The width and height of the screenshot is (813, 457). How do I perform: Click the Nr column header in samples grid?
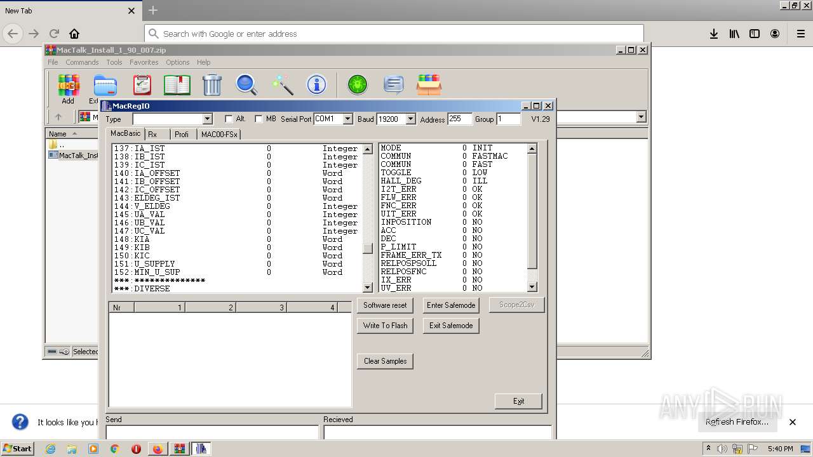121,308
